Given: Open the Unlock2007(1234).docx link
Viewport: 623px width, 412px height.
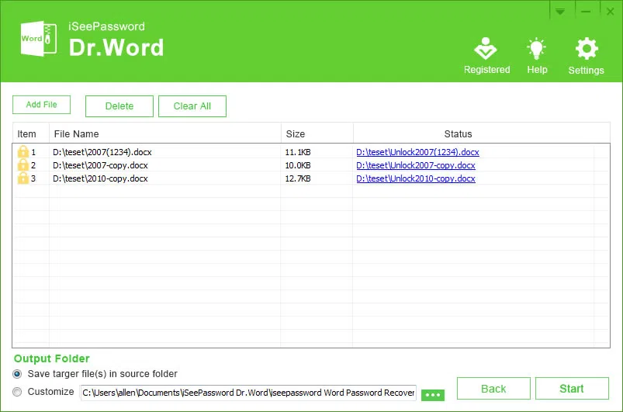Looking at the screenshot, I should tap(417, 152).
